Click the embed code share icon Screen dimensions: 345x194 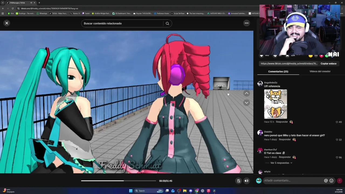tap(316, 56)
